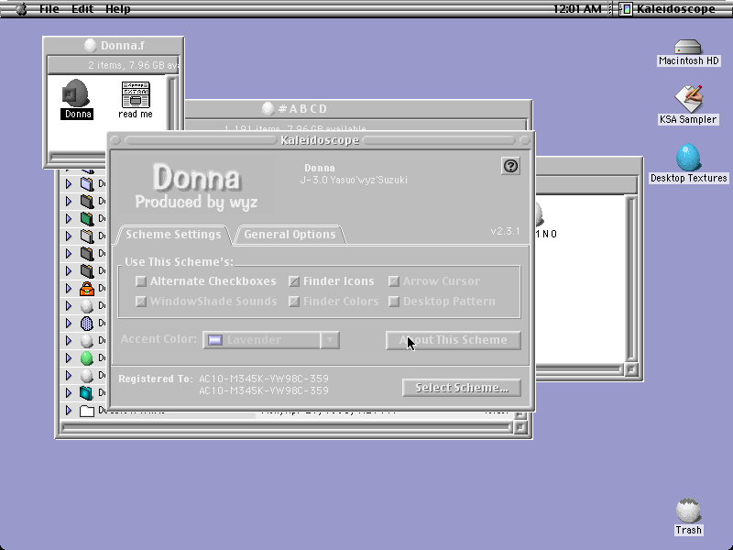Expand the teal folder row triangle
Image resolution: width=733 pixels, height=550 pixels.
coord(69,393)
